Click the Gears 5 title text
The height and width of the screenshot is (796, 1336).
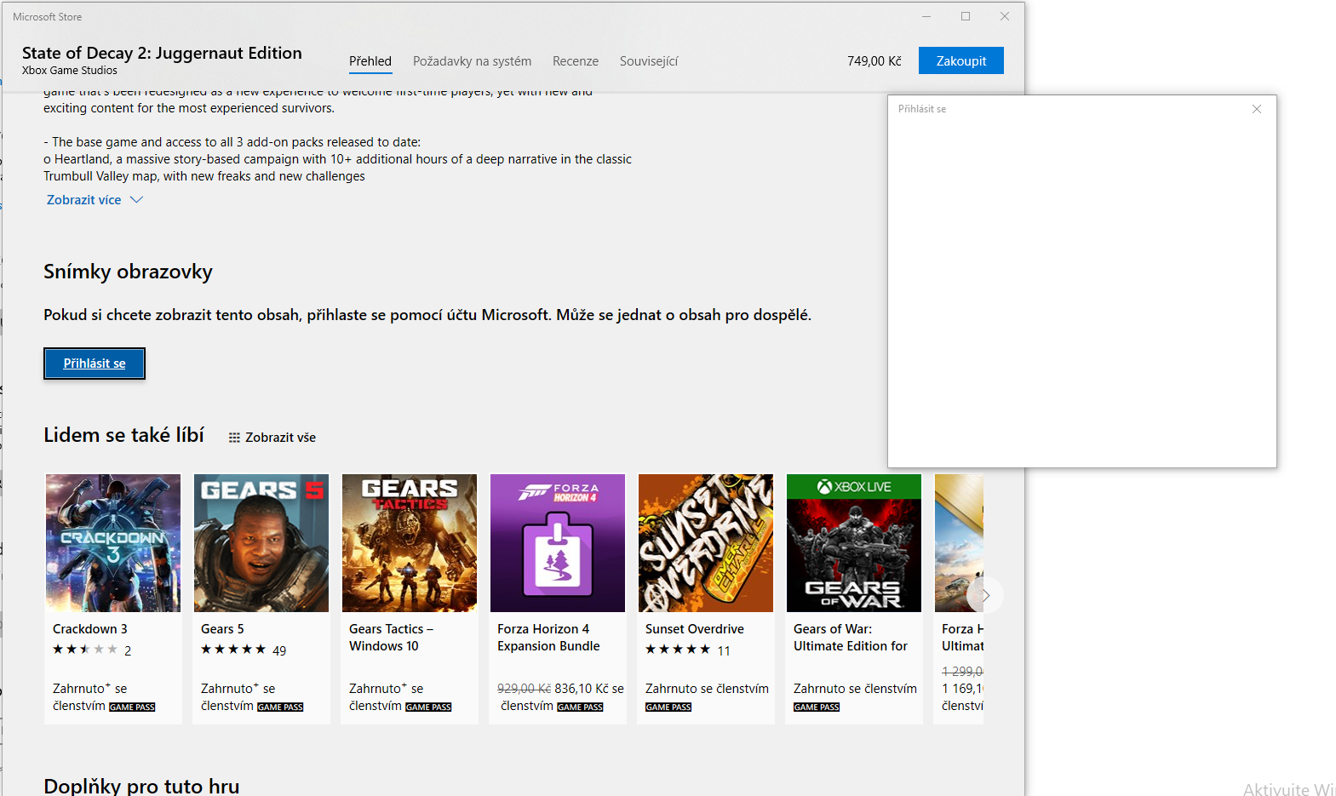pyautogui.click(x=222, y=629)
